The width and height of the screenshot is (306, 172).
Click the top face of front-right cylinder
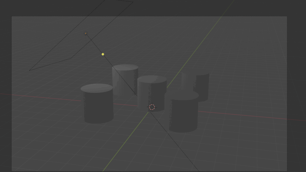(x=182, y=95)
